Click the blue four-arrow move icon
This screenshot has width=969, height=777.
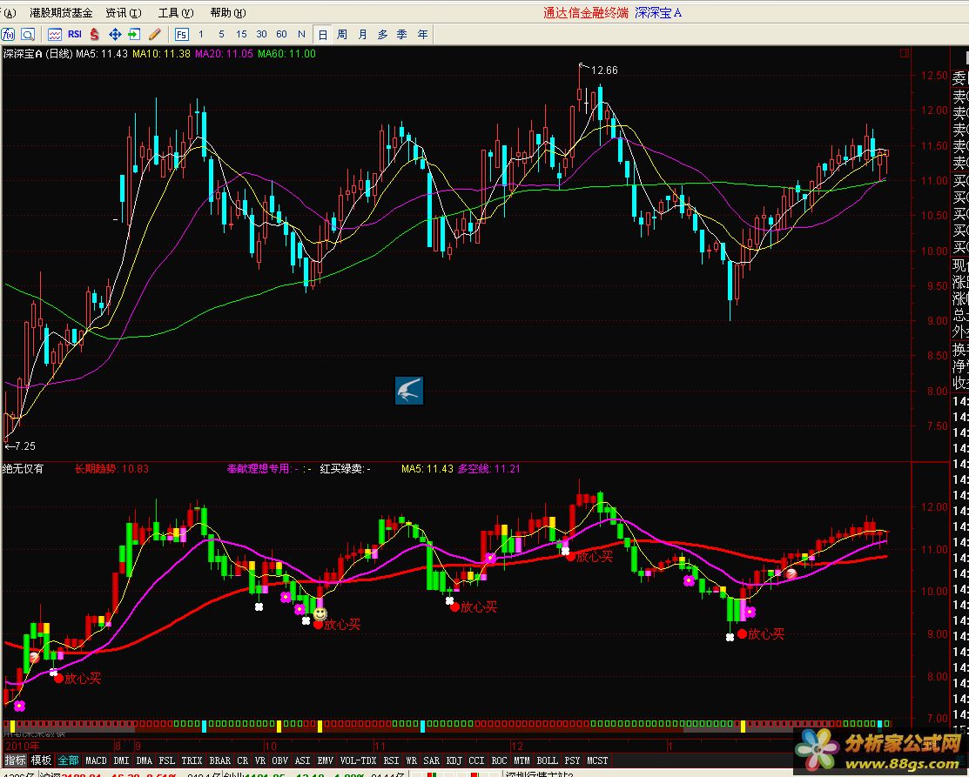(x=115, y=35)
